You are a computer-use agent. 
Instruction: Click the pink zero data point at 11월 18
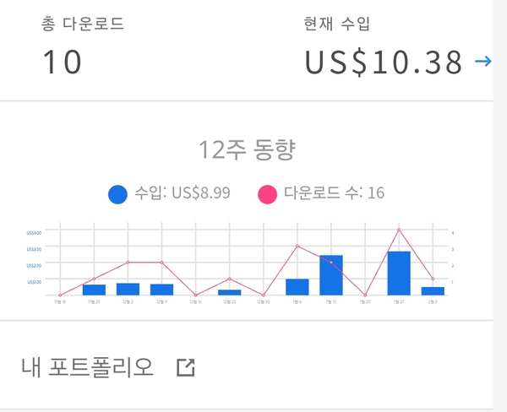click(x=60, y=295)
